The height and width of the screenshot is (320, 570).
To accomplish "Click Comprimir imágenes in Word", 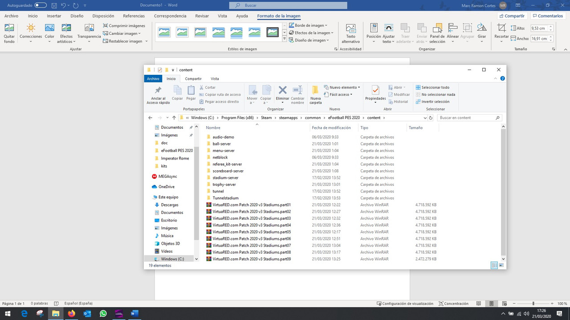I will pos(124,26).
